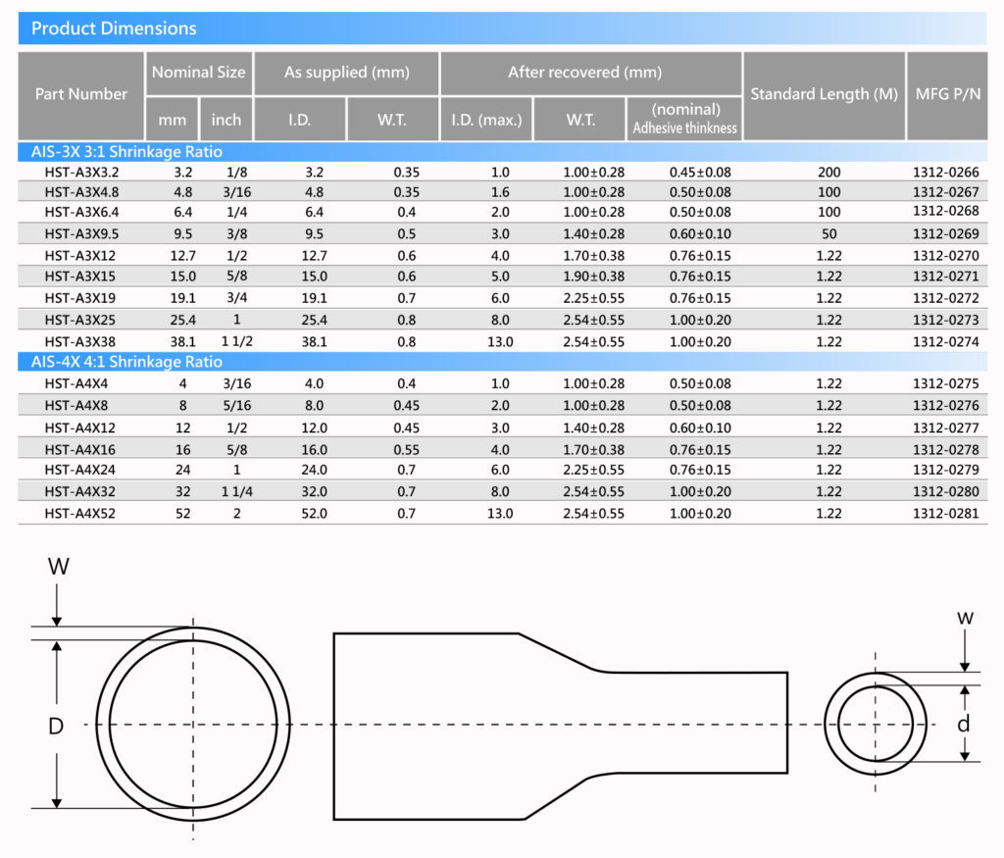
Task: Click the Nominal Size column header
Action: (x=198, y=73)
